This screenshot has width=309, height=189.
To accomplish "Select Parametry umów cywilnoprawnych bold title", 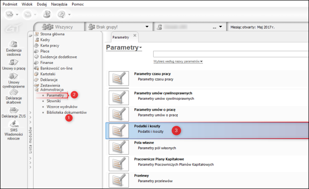I will click(x=163, y=93).
